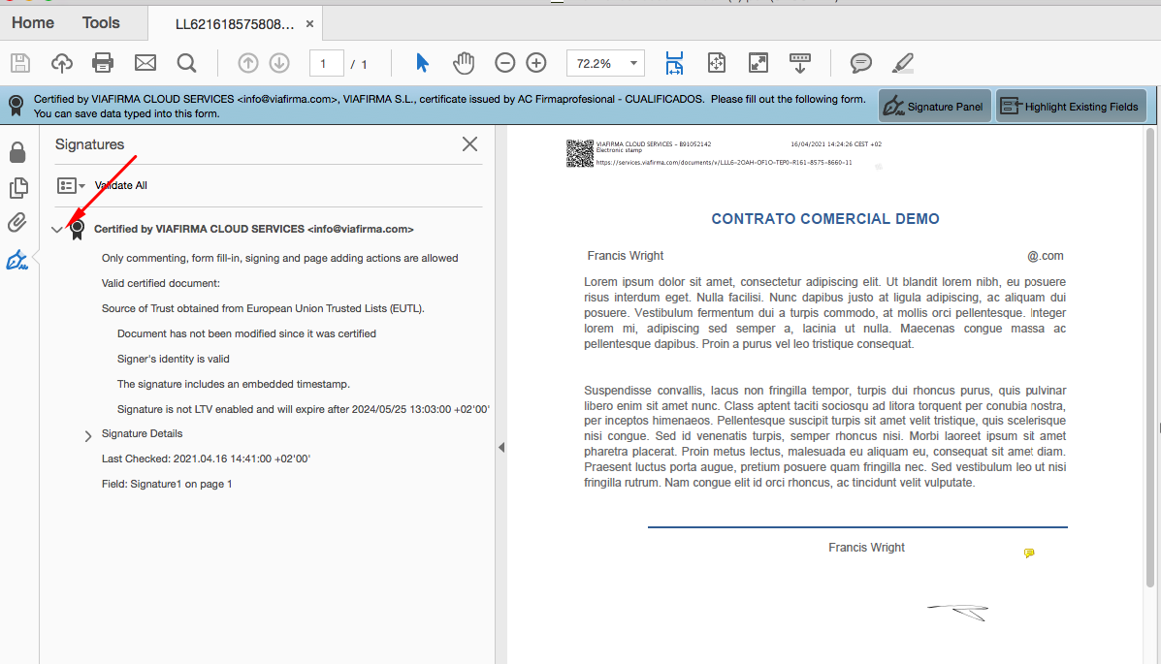Click the '@.com' email text
1161x664 pixels.
[x=1045, y=256]
